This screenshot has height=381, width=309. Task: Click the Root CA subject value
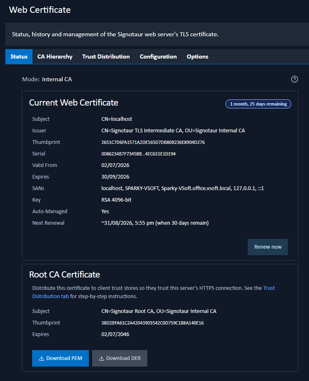click(x=159, y=311)
